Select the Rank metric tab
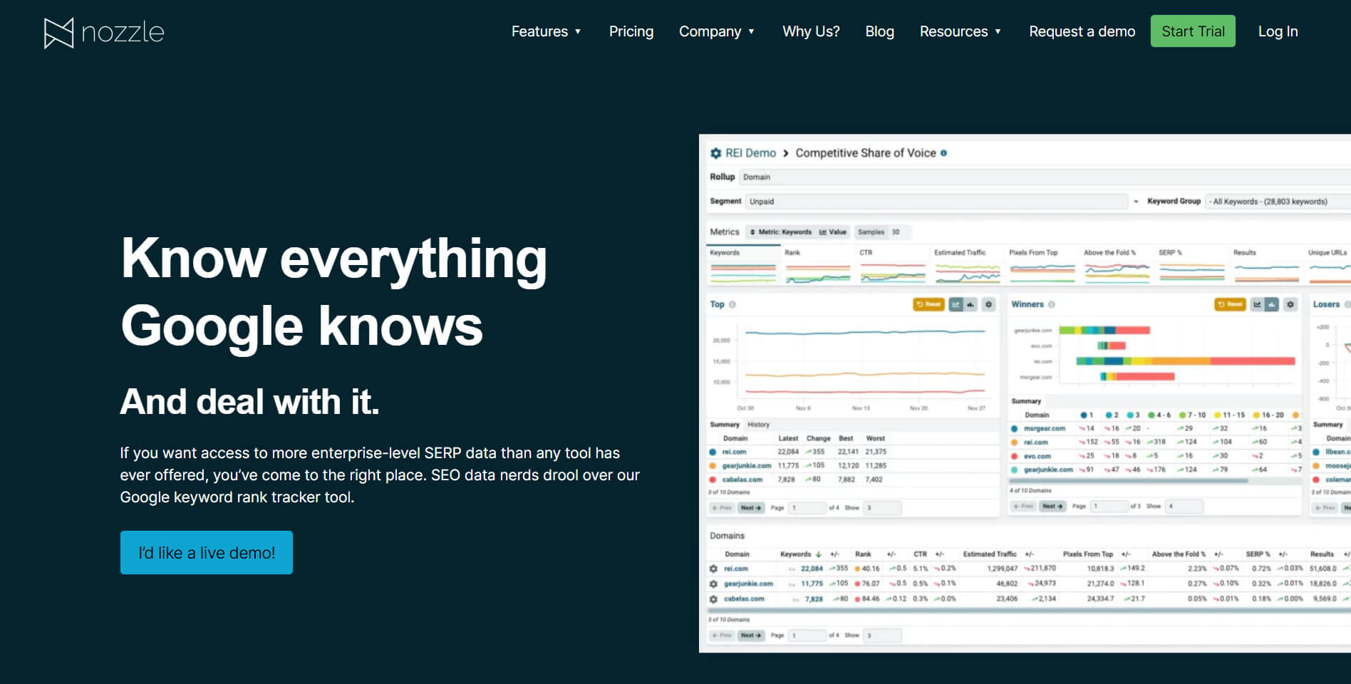The height and width of the screenshot is (684, 1351). tap(818, 264)
